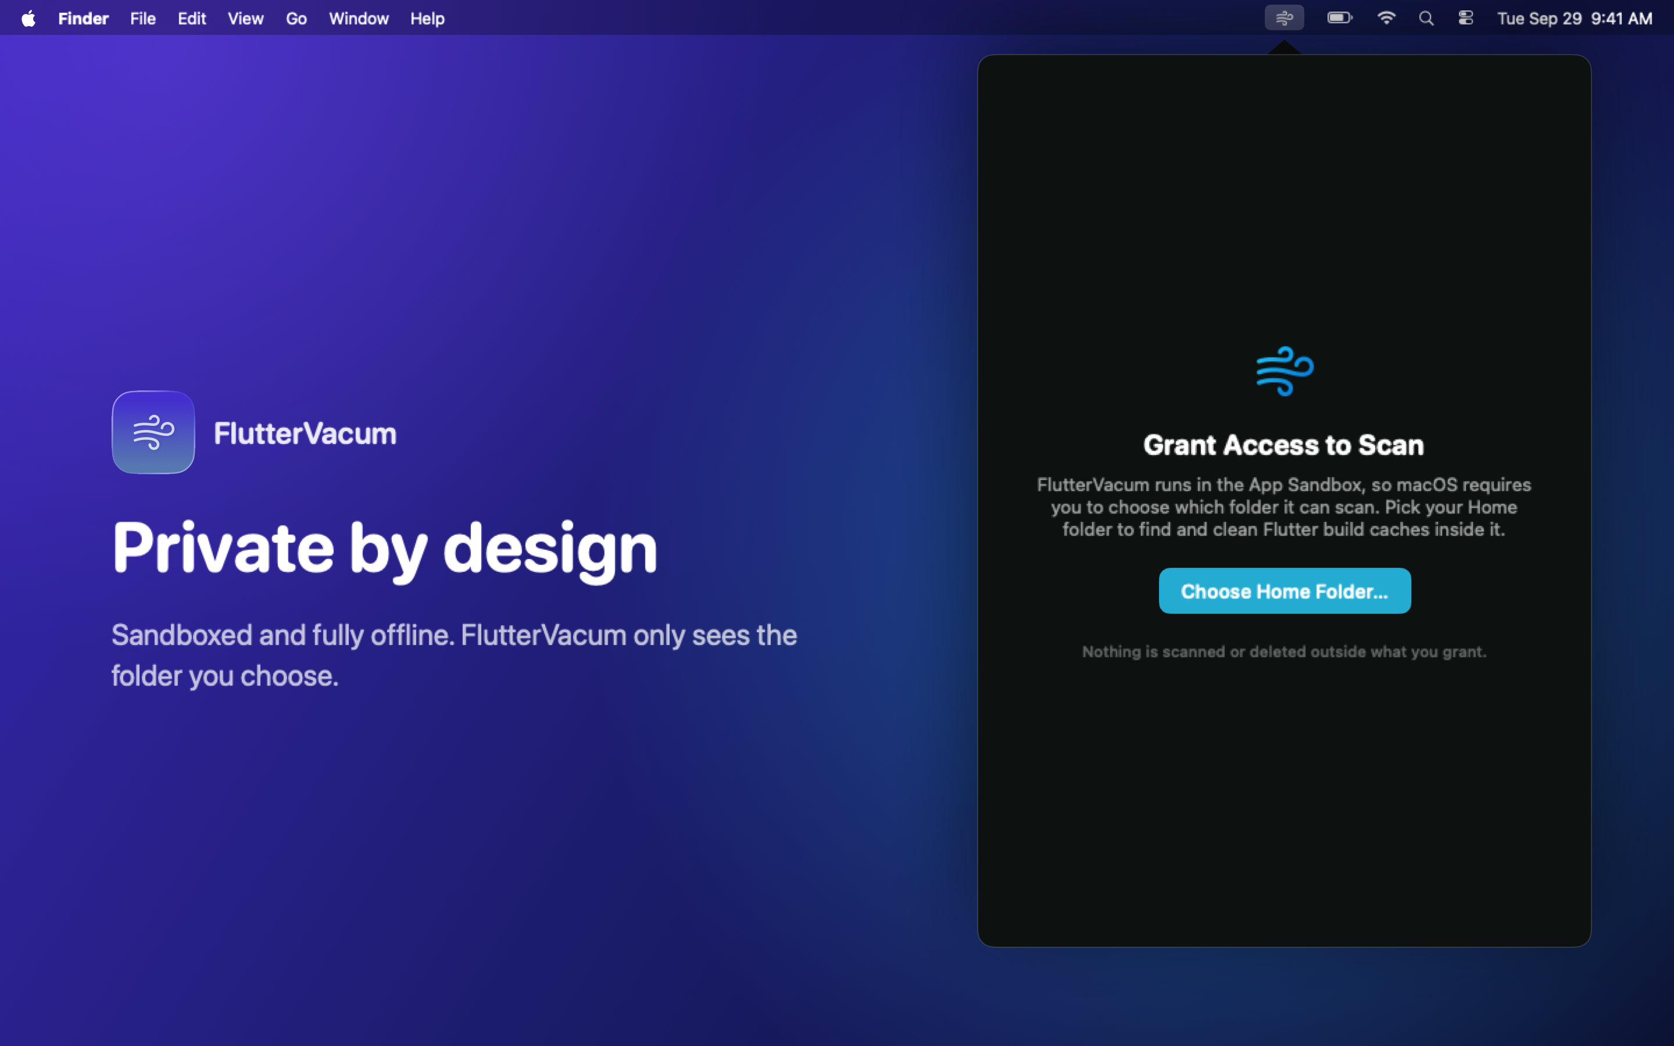
Task: Open the Apple menu
Action: click(x=28, y=19)
